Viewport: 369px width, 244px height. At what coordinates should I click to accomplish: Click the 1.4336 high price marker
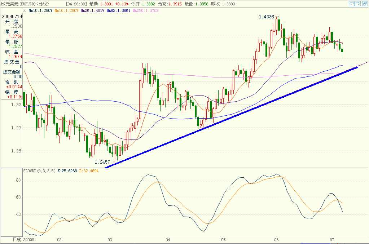tap(267, 17)
